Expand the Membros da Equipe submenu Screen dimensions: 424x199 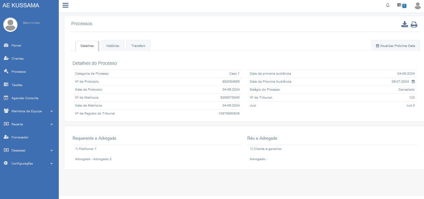coord(51,111)
